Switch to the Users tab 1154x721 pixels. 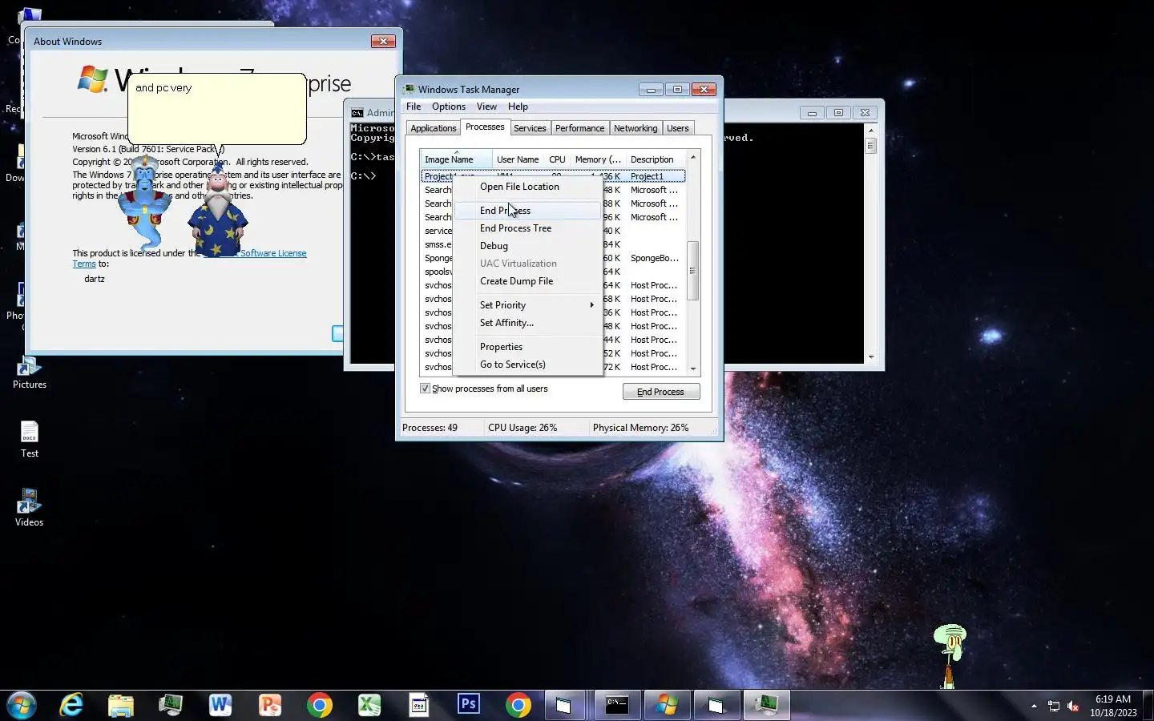678,128
